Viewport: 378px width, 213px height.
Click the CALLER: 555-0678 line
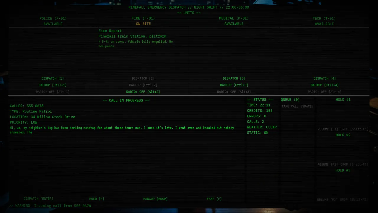27,106
